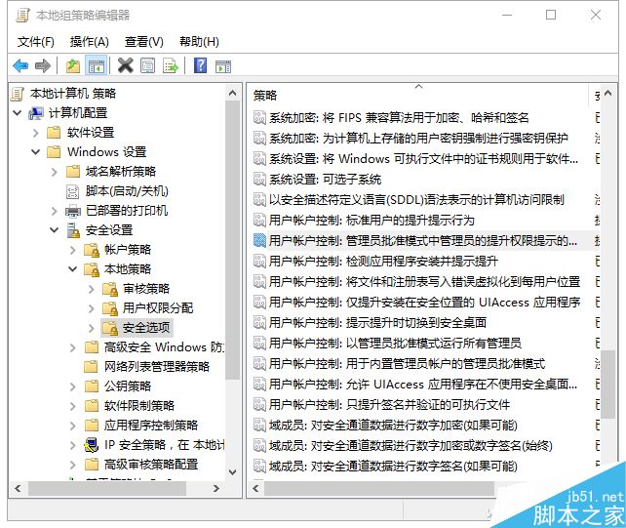This screenshot has height=528, width=626.
Task: Click the Back arrow toolbar icon
Action: [20, 66]
